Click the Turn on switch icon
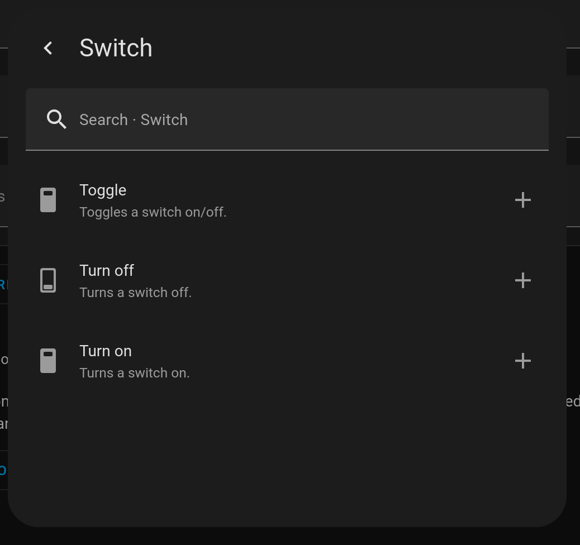 (48, 361)
